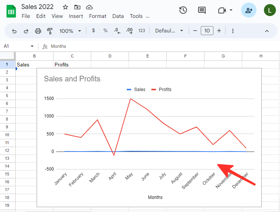Screen dimensions: 280x212
Task: Increase font size with plus button
Action: click(219, 31)
